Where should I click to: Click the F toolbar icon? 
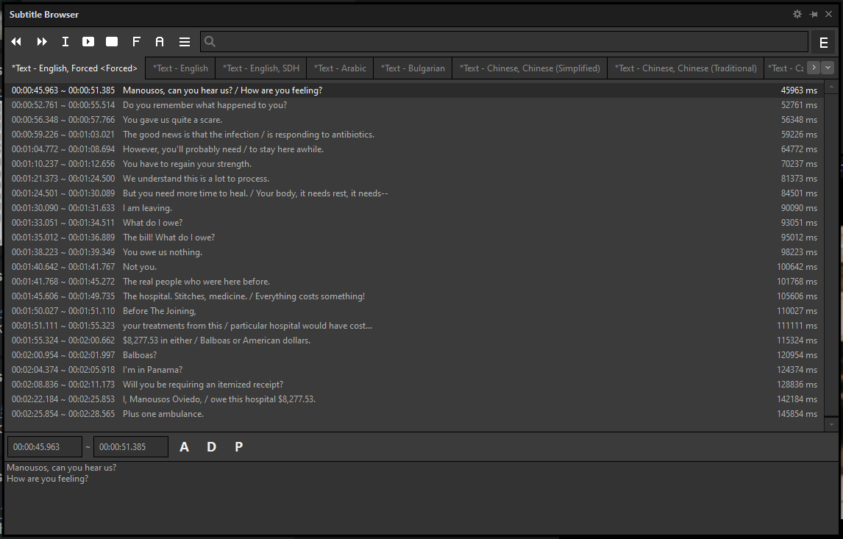136,42
